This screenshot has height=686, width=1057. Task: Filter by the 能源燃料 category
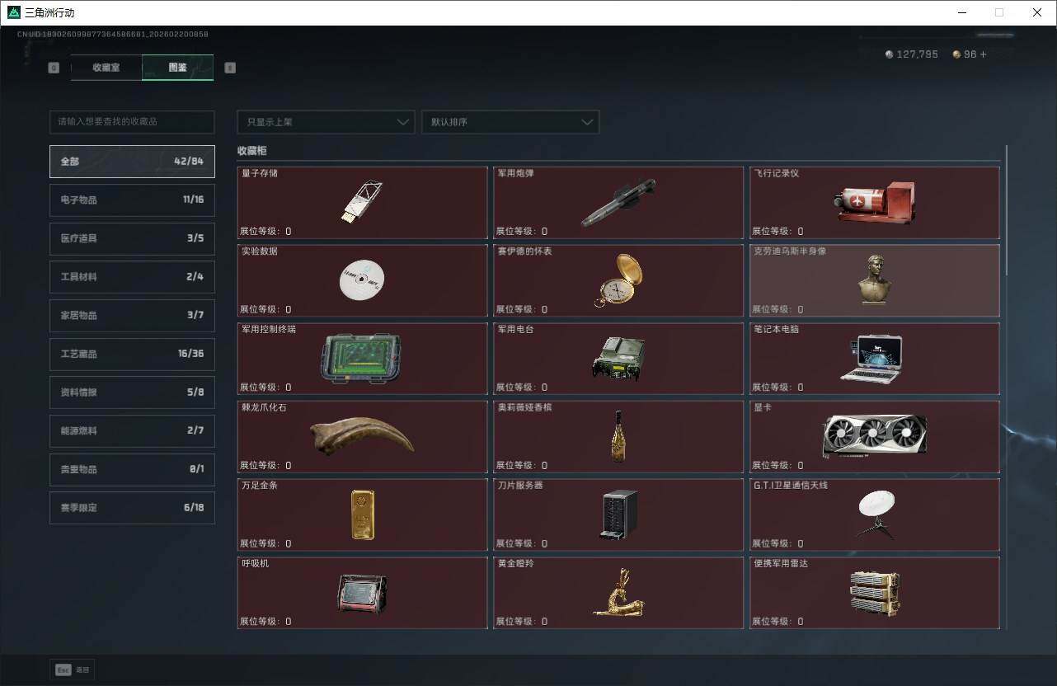[132, 430]
